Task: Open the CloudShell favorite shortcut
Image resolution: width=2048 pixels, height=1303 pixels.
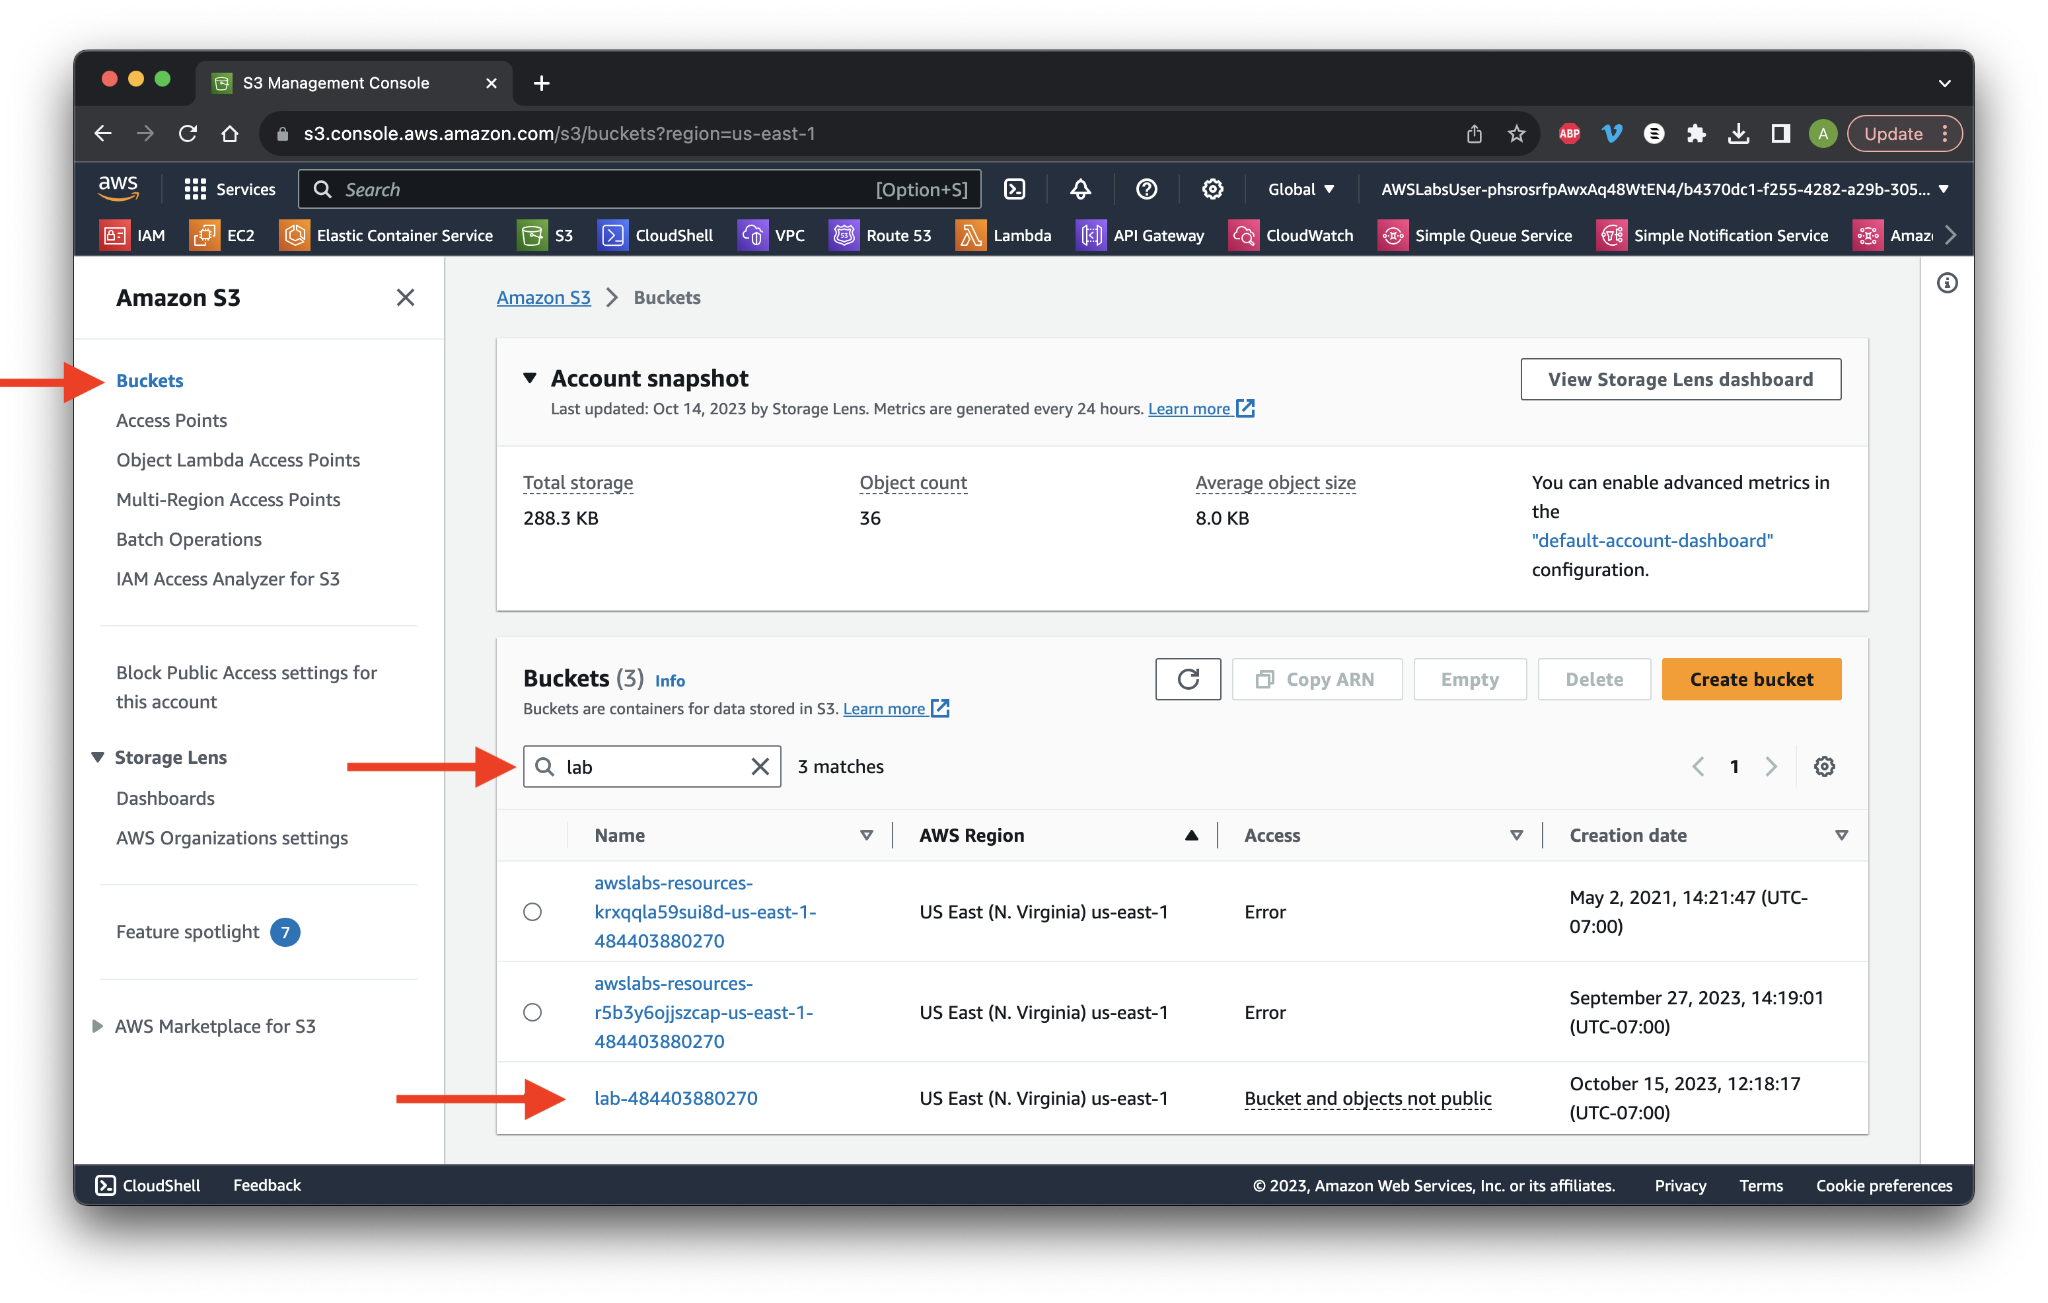Action: click(656, 236)
